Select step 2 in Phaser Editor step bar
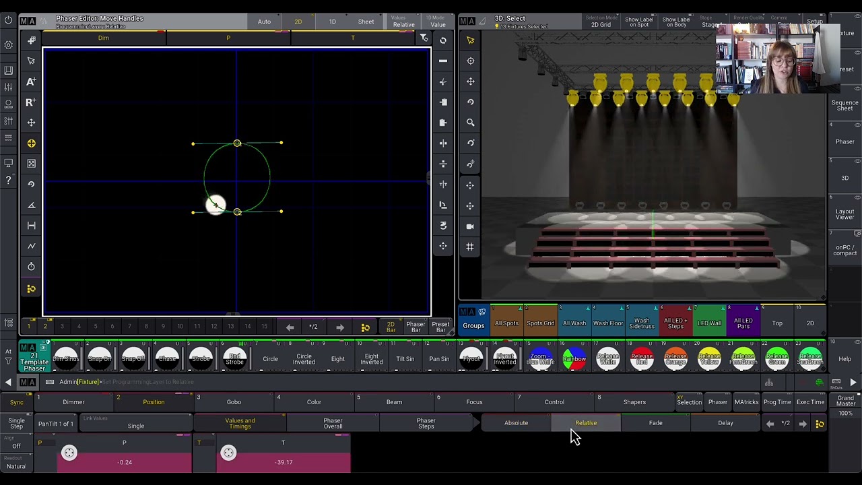The width and height of the screenshot is (862, 485). [45, 327]
